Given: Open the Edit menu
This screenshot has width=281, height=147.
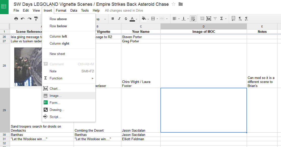Looking at the screenshot, I should 26,10.
